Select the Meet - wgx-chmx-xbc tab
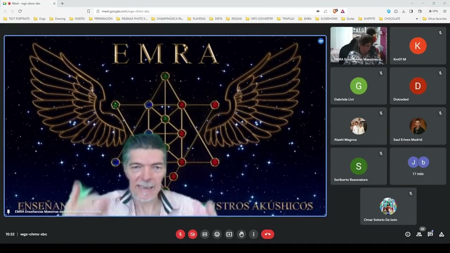Image resolution: width=450 pixels, height=253 pixels. 30,4
